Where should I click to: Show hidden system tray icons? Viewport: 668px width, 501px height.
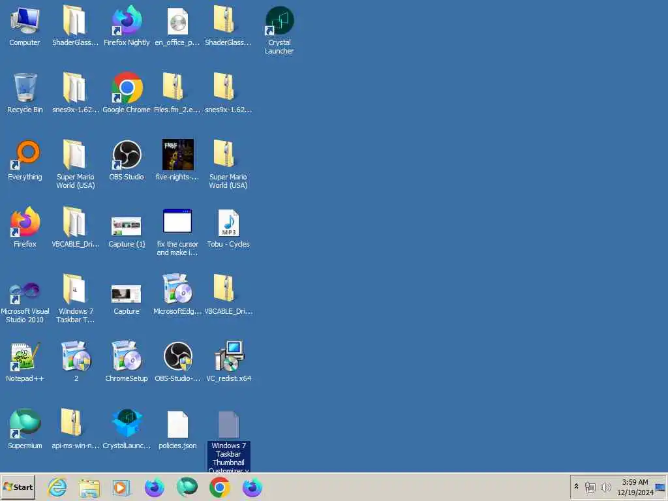coord(577,487)
